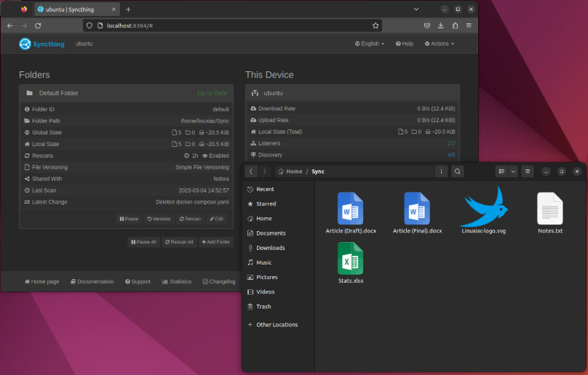
Task: Click Add Folder button
Action: click(215, 242)
